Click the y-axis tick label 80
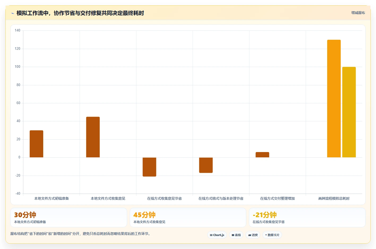Image resolution: width=376 pixels, height=249 pixels. pyautogui.click(x=18, y=85)
